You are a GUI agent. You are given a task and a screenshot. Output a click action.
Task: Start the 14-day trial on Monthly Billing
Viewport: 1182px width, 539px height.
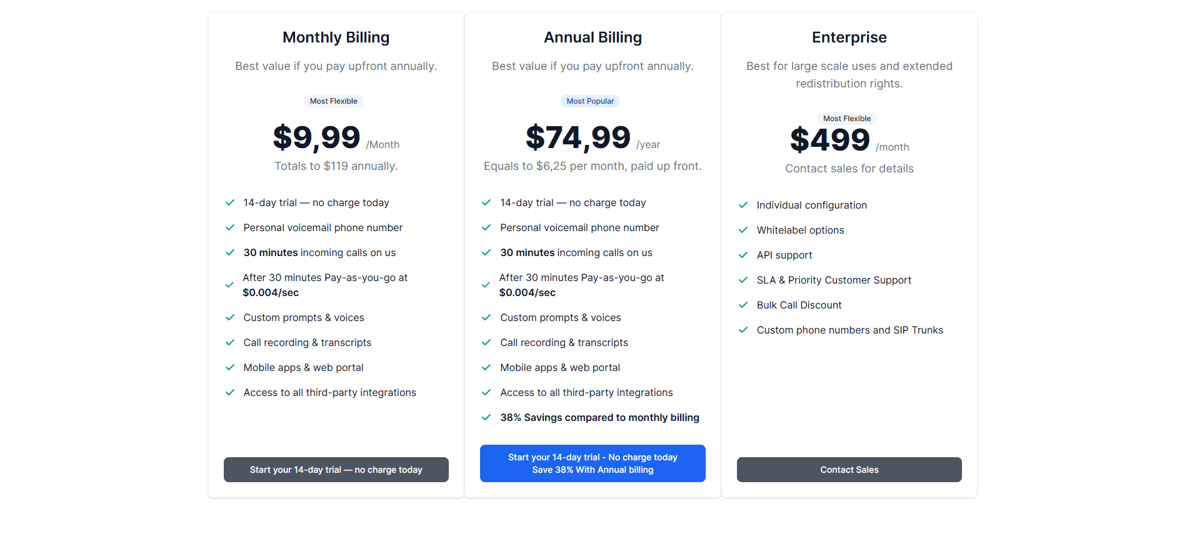pyautogui.click(x=336, y=470)
